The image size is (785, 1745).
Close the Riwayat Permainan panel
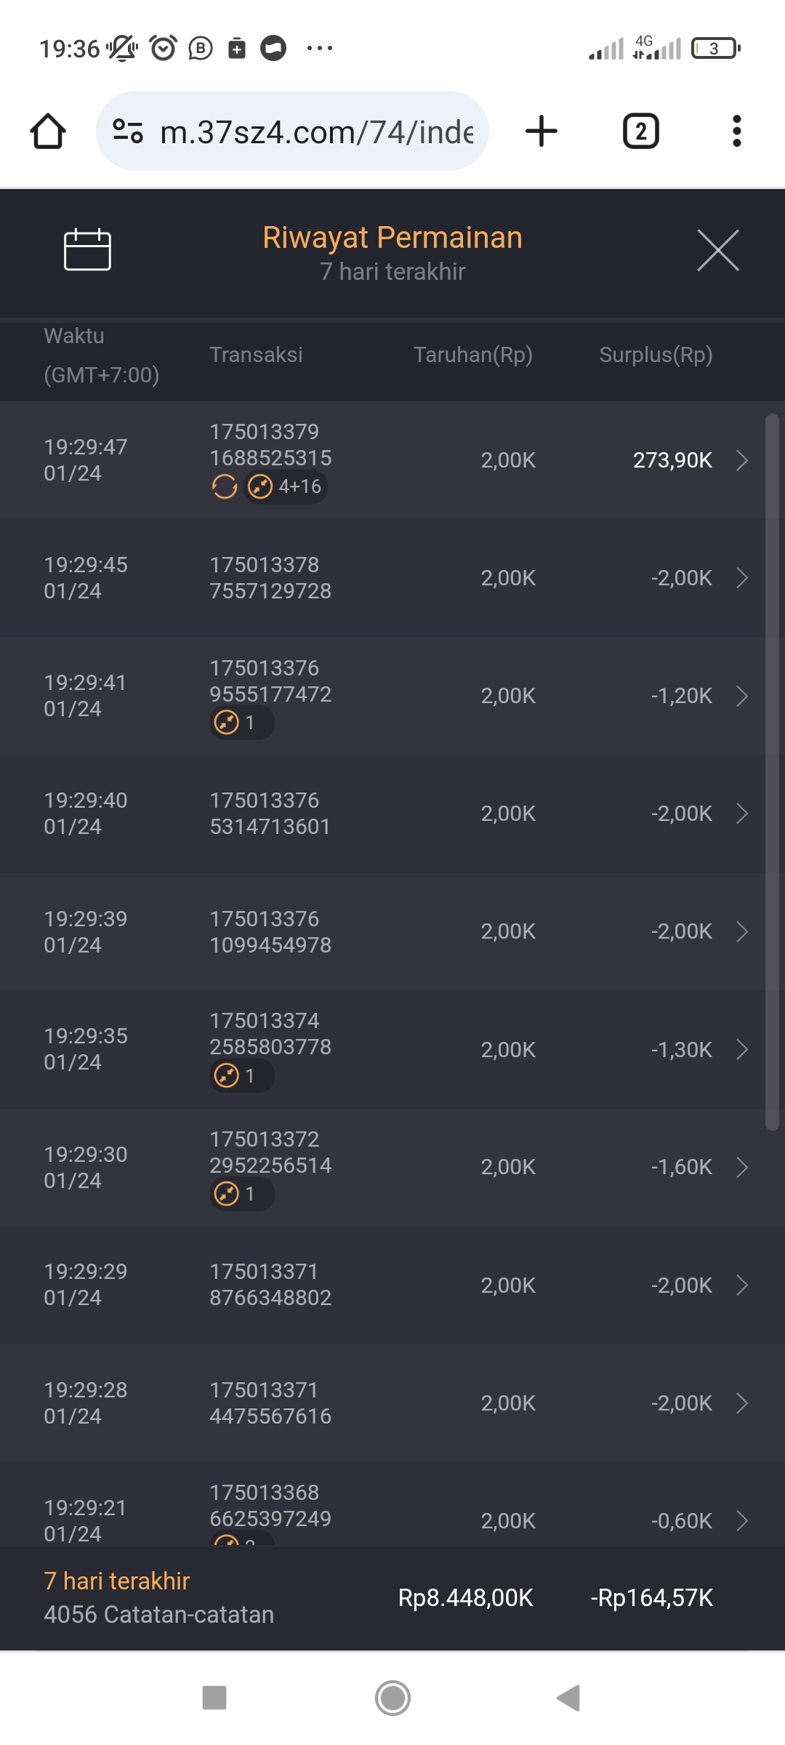click(x=717, y=250)
